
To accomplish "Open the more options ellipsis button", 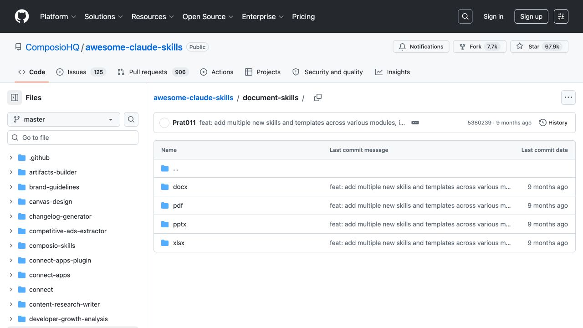I will pos(568,97).
